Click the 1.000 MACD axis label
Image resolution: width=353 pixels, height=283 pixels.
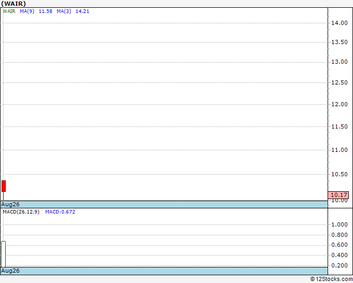(x=340, y=224)
